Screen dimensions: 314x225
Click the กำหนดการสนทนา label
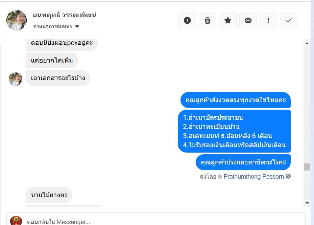coord(52,26)
